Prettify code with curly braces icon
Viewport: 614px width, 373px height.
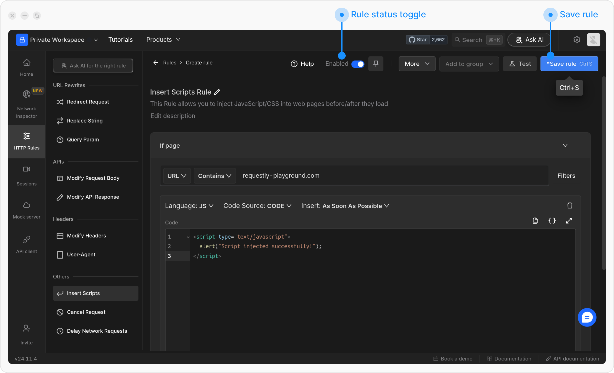click(552, 221)
